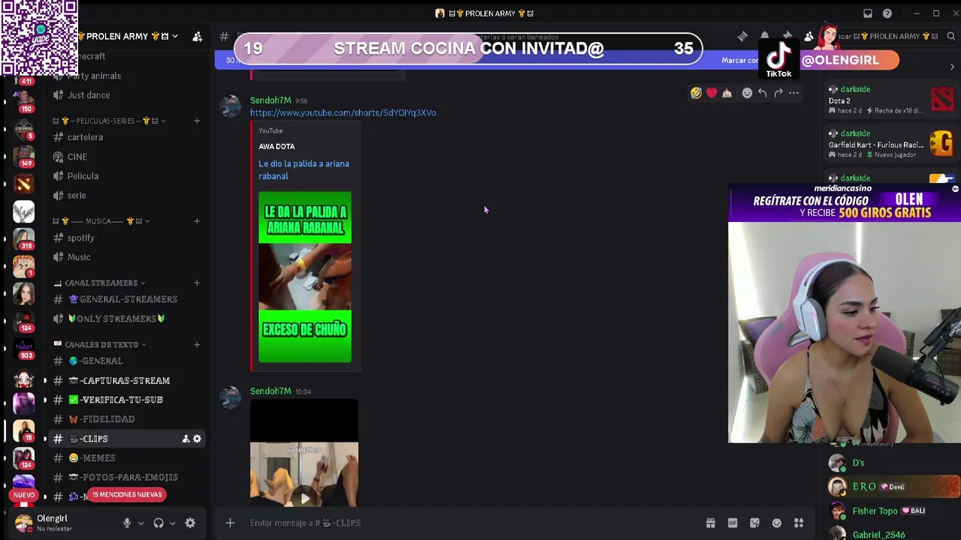Open the apps icon in message bar
The height and width of the screenshot is (540, 961).
pos(799,523)
